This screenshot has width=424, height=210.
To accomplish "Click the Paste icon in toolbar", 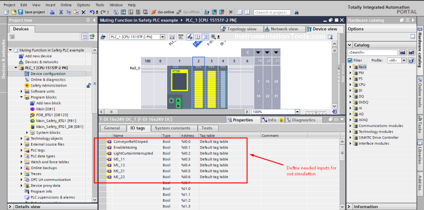I will click(x=76, y=12).
